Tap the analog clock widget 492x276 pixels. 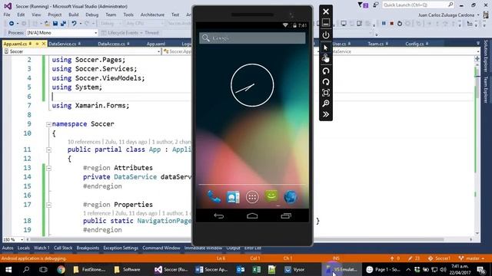[x=252, y=85]
